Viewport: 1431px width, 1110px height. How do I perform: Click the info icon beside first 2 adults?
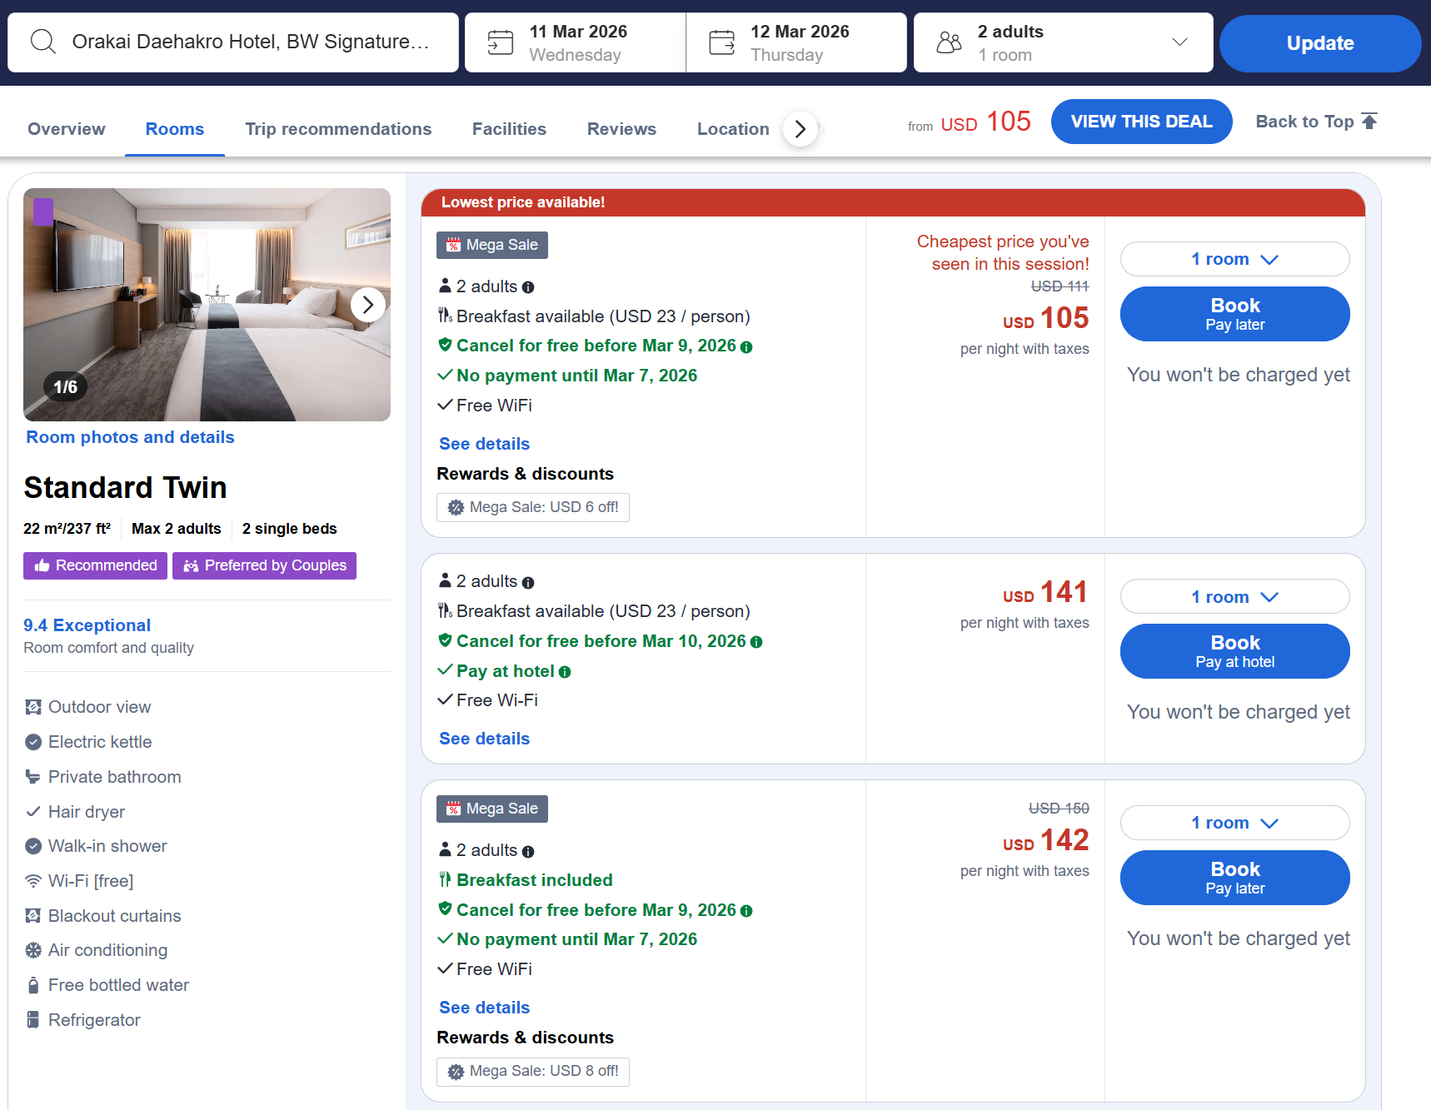[x=528, y=287]
